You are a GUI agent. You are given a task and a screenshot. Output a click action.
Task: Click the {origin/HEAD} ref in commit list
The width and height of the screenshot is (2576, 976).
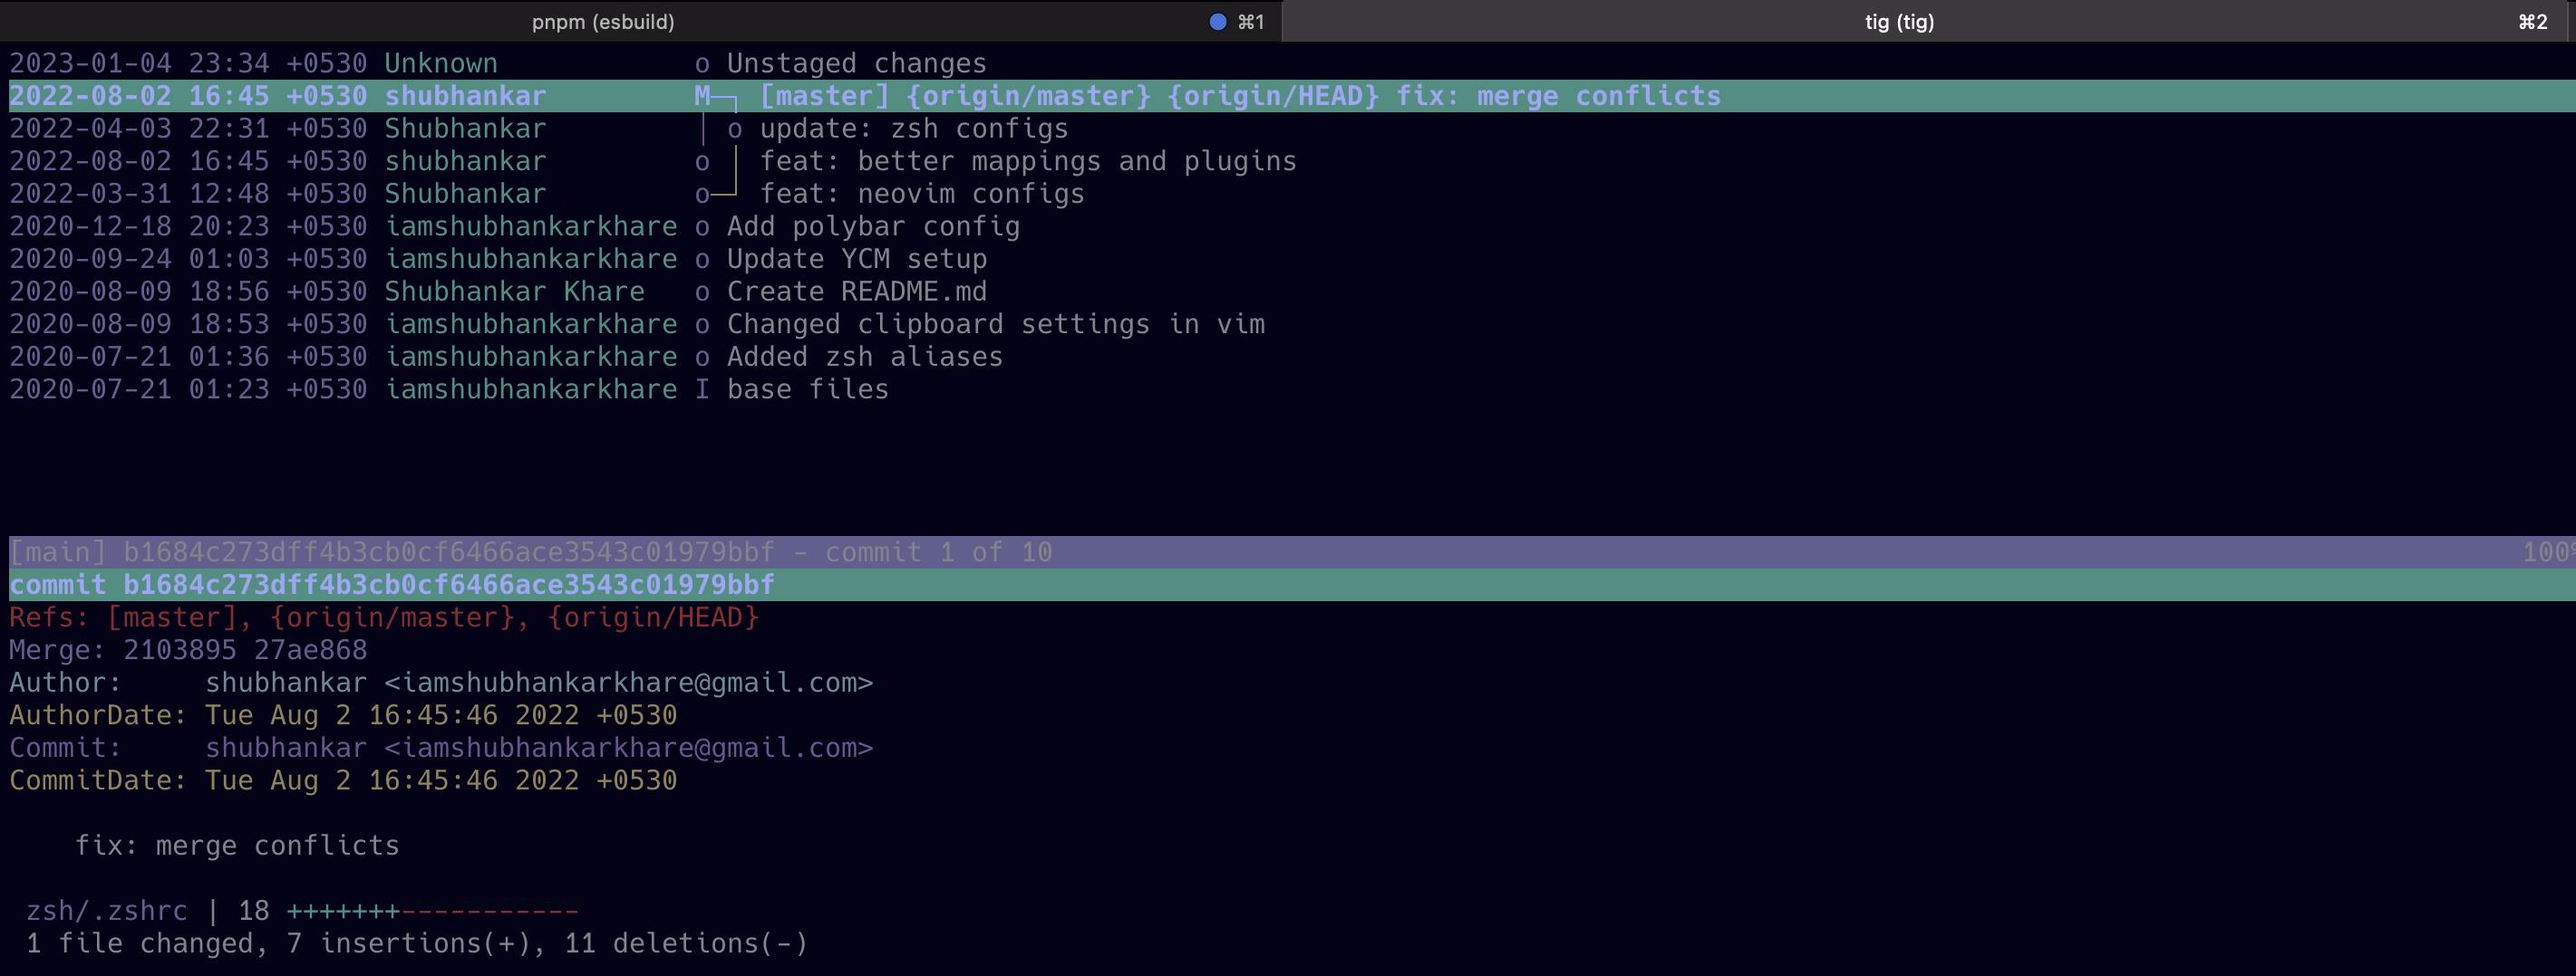(1273, 96)
